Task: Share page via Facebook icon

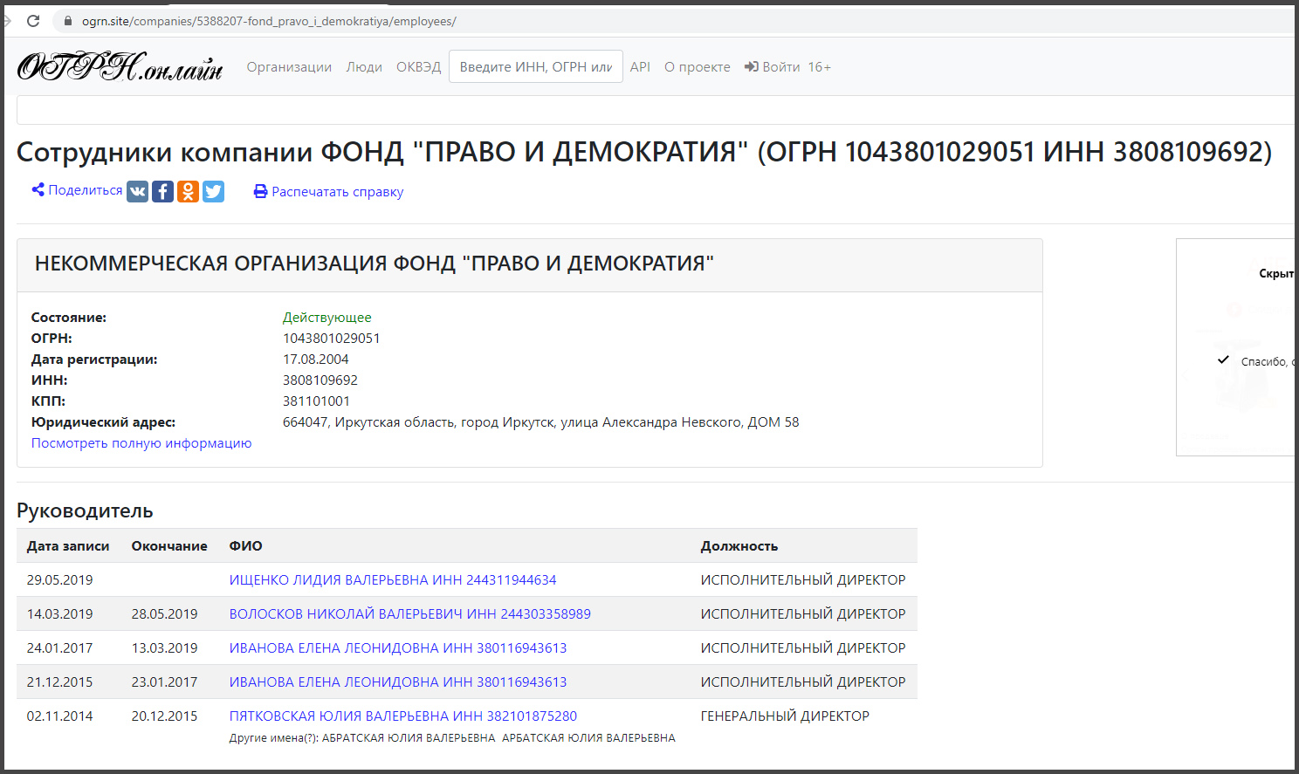Action: [x=163, y=192]
